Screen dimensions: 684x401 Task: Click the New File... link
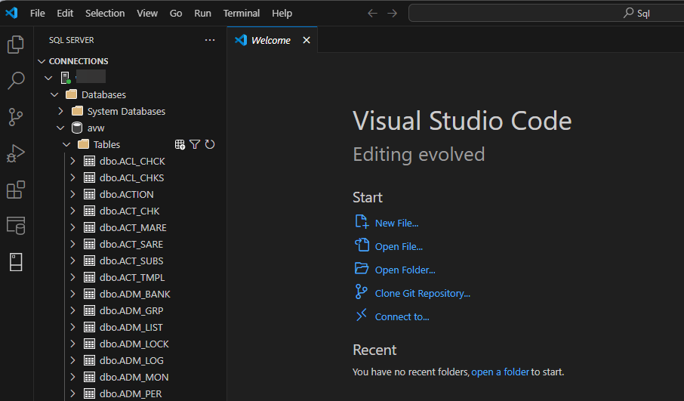pos(396,223)
